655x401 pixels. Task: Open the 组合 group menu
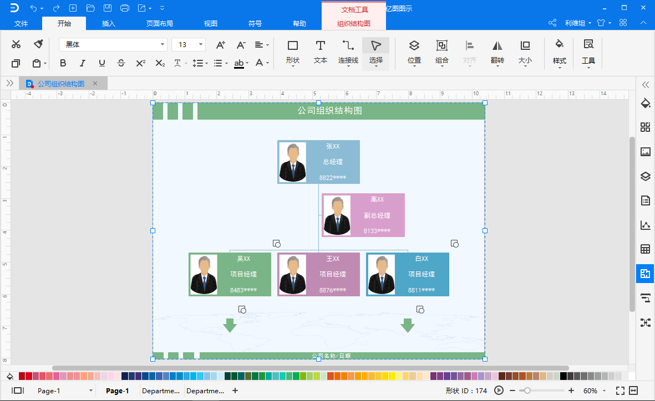441,53
